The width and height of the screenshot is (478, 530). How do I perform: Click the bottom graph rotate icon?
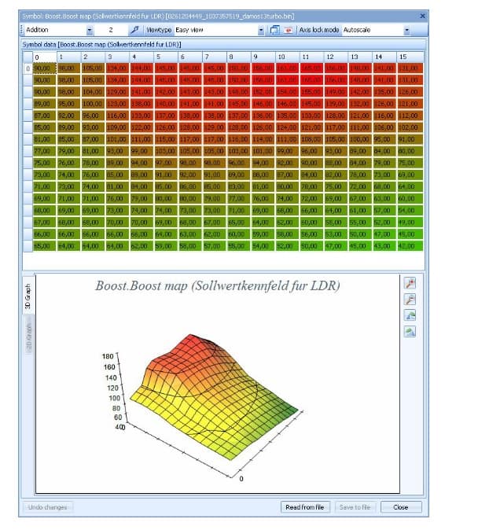pos(410,331)
